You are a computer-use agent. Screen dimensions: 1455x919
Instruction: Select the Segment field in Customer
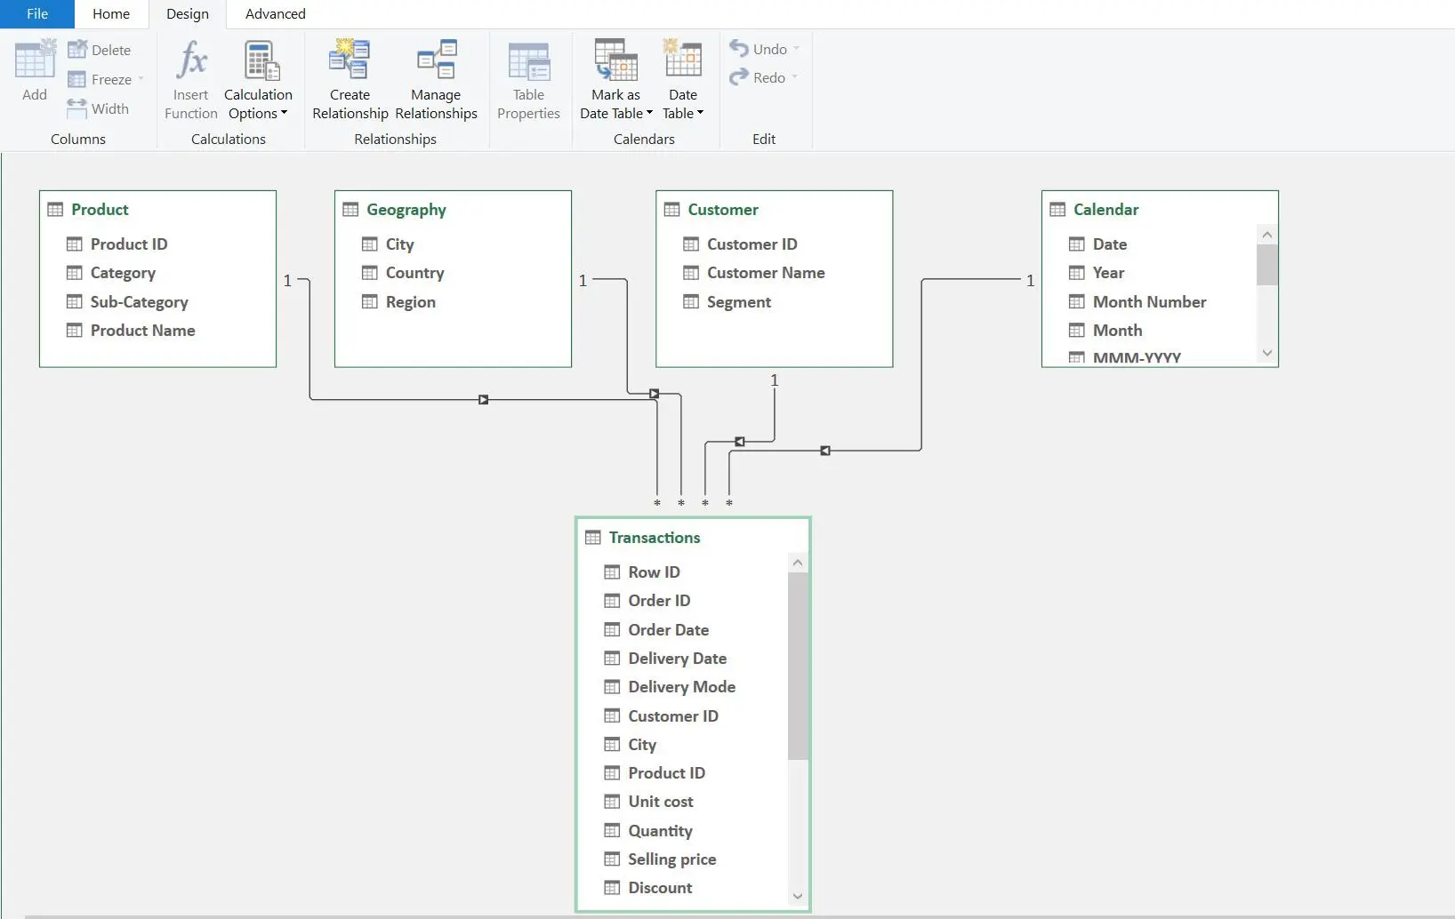[739, 302]
